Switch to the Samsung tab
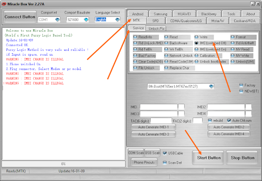262x181 pixels. pos(160,14)
